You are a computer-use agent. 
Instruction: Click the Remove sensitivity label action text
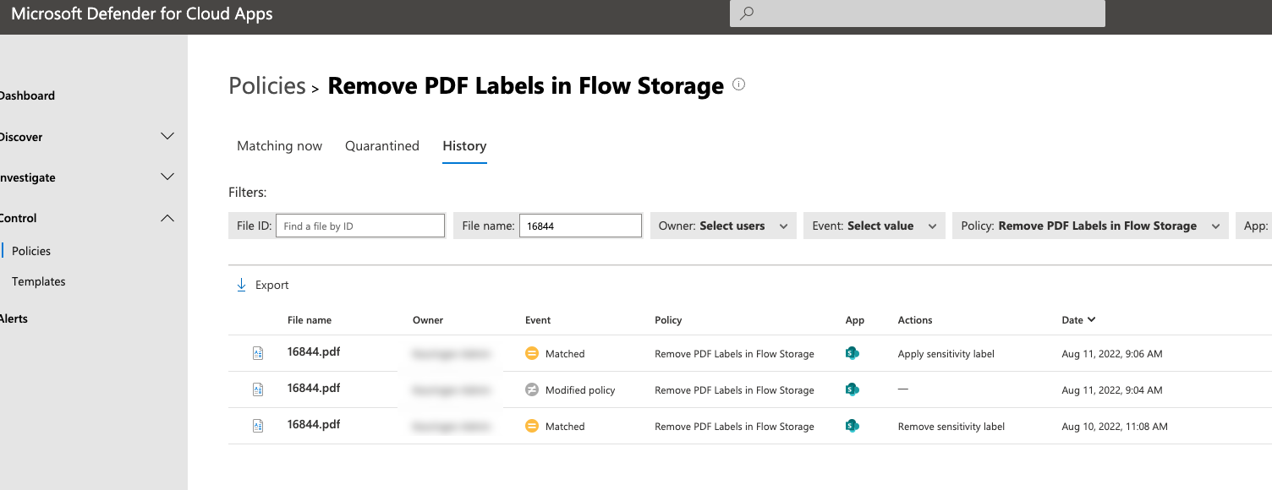click(x=951, y=427)
